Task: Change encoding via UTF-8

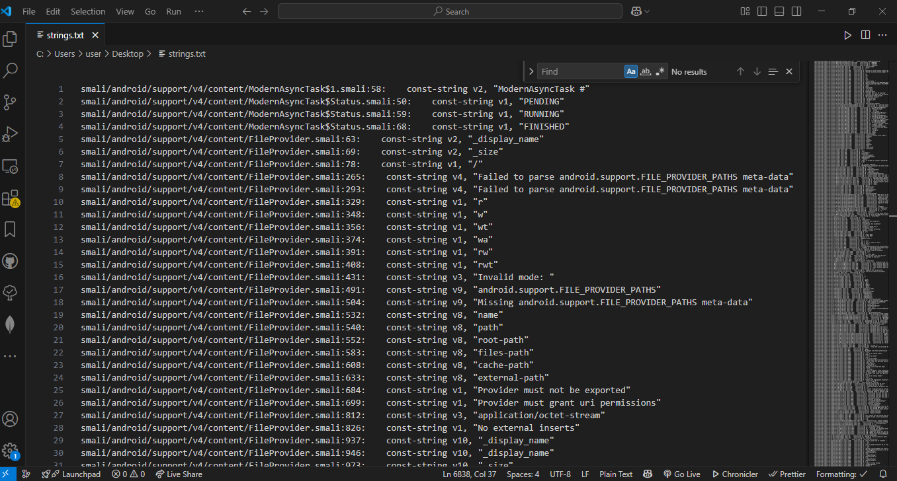Action: pyautogui.click(x=560, y=474)
